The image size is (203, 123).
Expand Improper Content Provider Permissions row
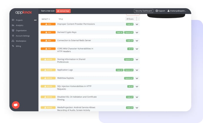coord(137,24)
